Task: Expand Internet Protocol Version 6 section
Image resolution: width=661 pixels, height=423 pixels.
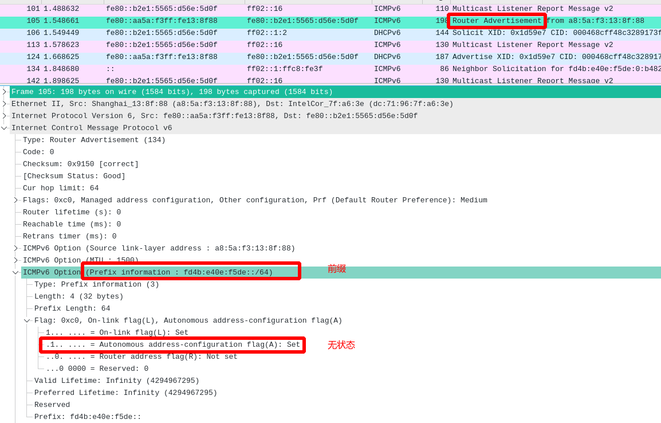Action: click(x=5, y=116)
